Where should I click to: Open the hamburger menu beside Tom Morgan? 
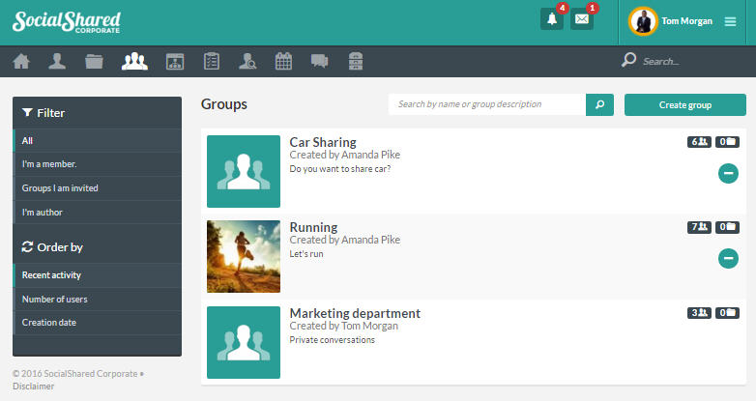[730, 21]
